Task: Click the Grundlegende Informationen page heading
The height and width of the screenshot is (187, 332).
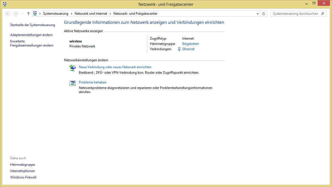Action: (144, 22)
